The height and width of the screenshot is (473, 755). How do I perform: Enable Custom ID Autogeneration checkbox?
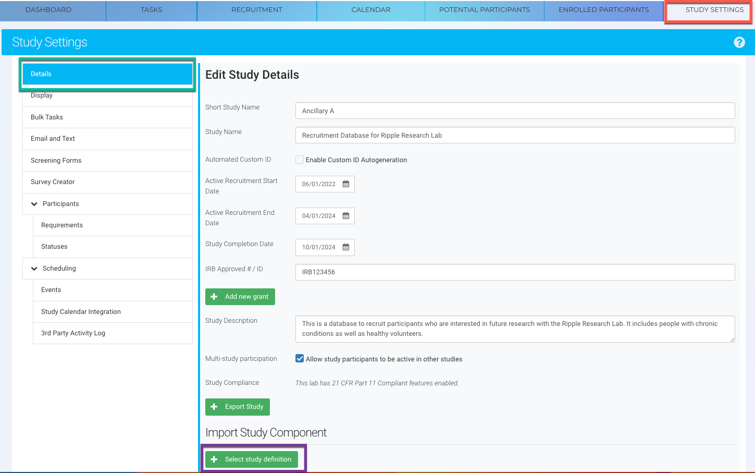click(x=300, y=160)
